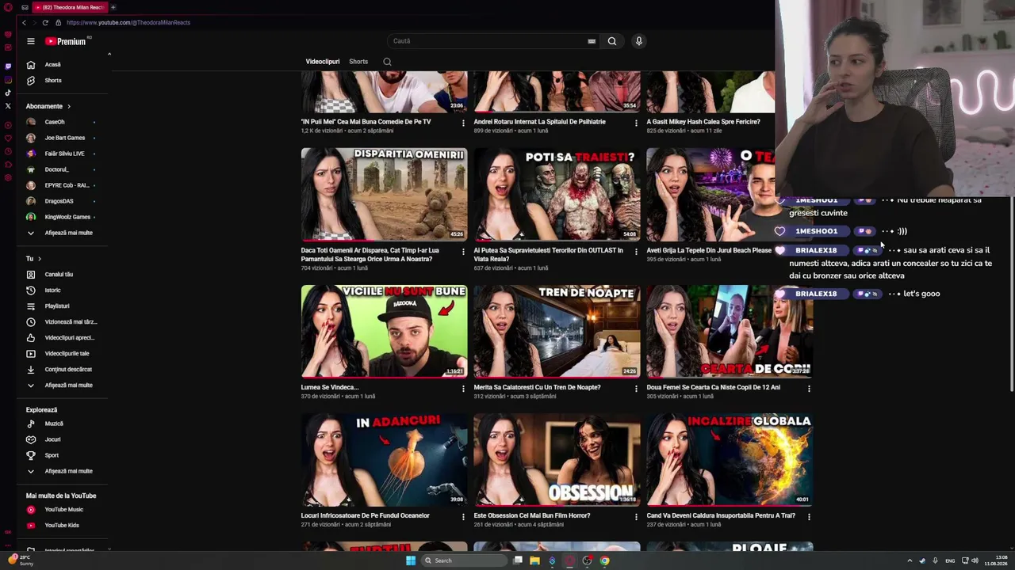This screenshot has width=1015, height=570.
Task: Expand more items under the Tu section
Action: 61,385
